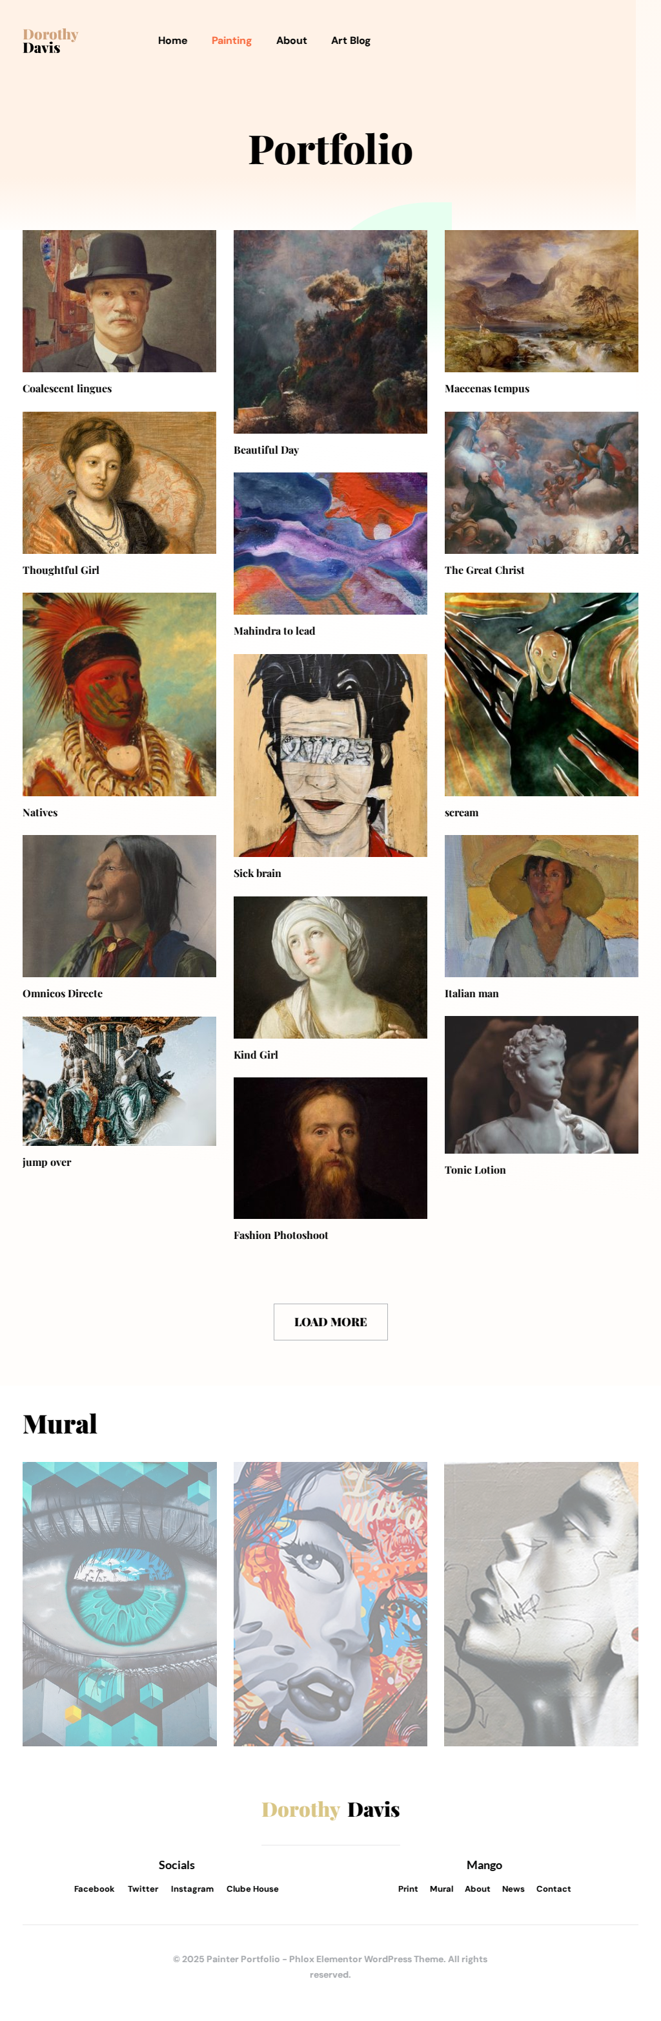Click the Tonic Lotion title
661x2021 pixels.
474,1170
